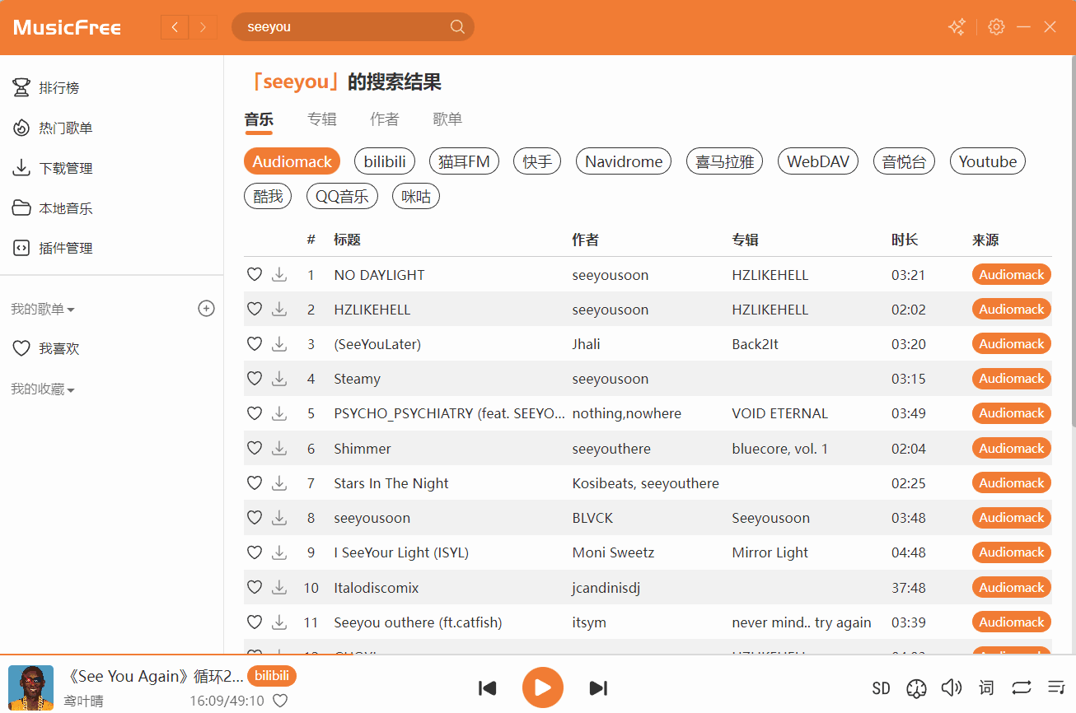This screenshot has height=713, width=1076.
Task: Show lyrics with the 词 icon
Action: point(986,687)
